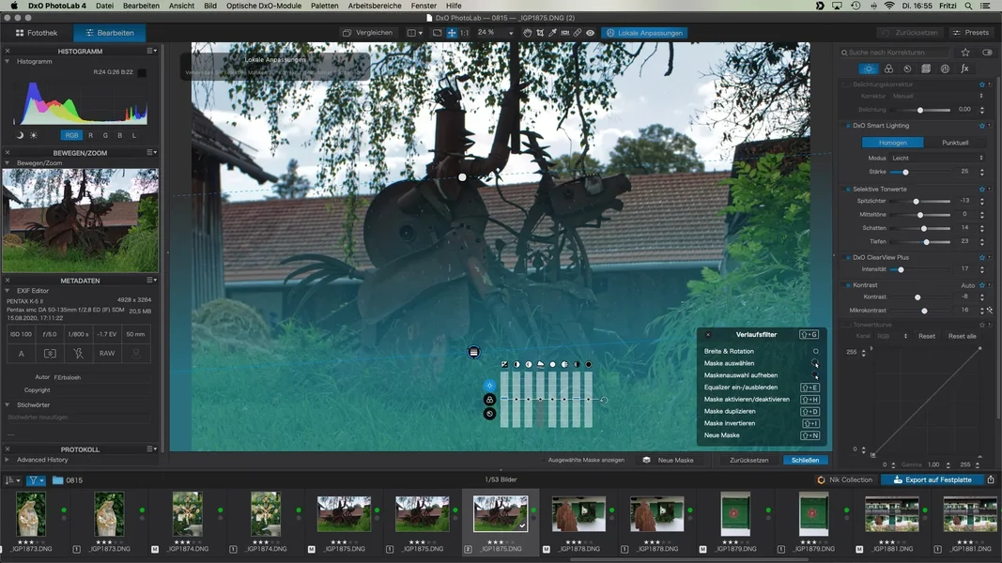1002x563 pixels.
Task: Open the Color corrections palette group
Action: (x=888, y=68)
